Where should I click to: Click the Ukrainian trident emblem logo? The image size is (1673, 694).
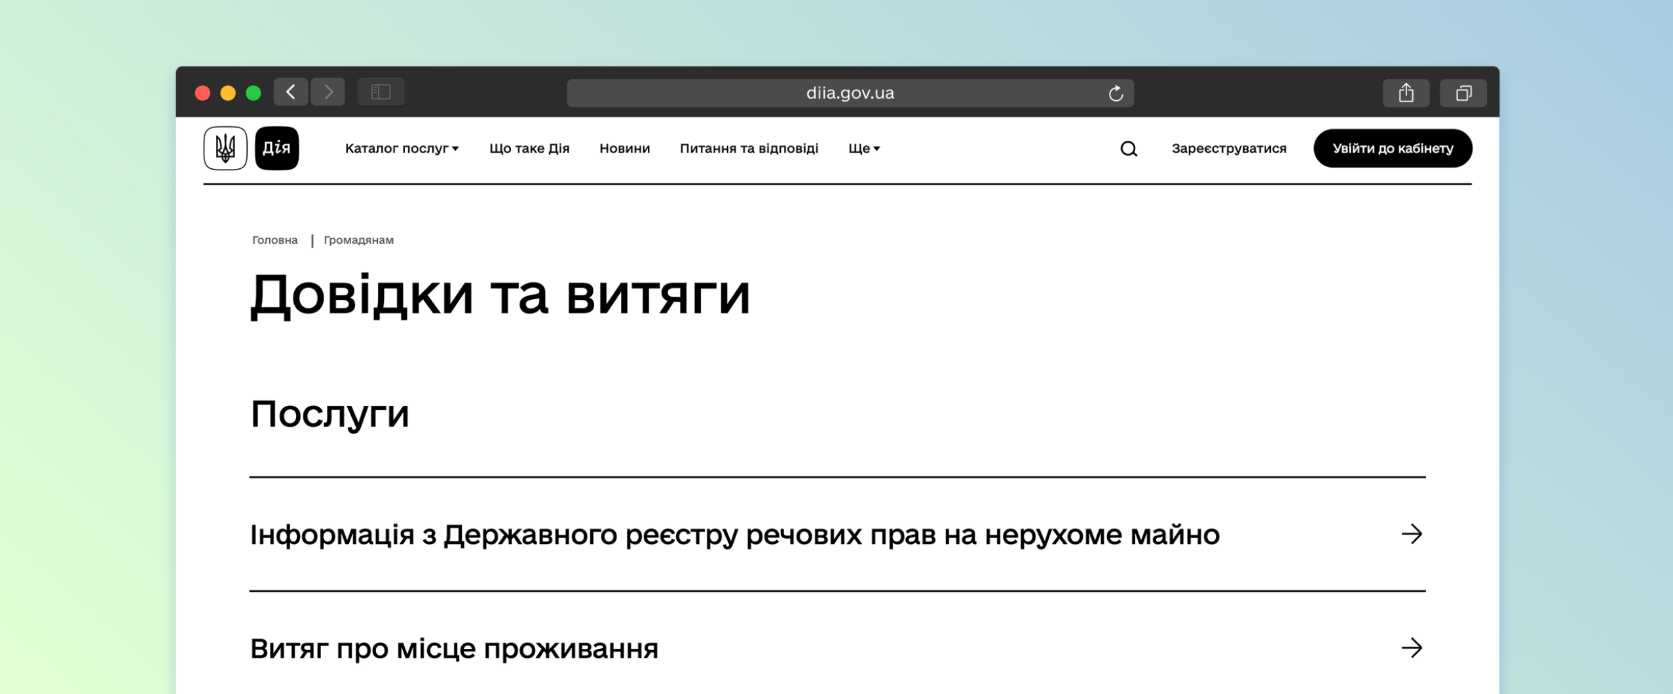pos(225,149)
